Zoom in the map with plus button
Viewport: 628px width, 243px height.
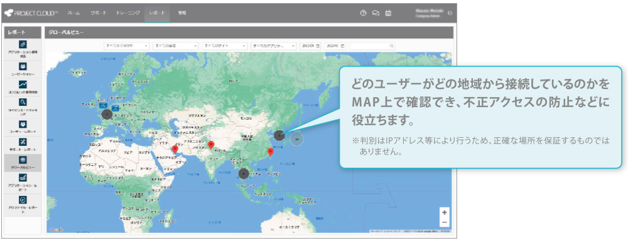tap(444, 212)
